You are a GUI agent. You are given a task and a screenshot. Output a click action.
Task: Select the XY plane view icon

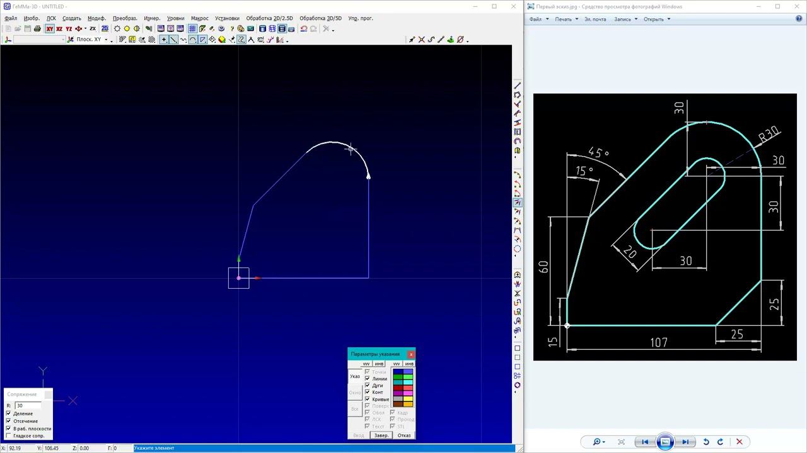coord(50,29)
